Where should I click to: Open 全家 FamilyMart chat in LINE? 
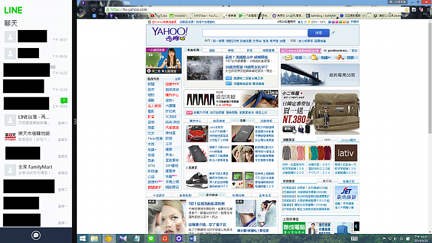coord(36,170)
